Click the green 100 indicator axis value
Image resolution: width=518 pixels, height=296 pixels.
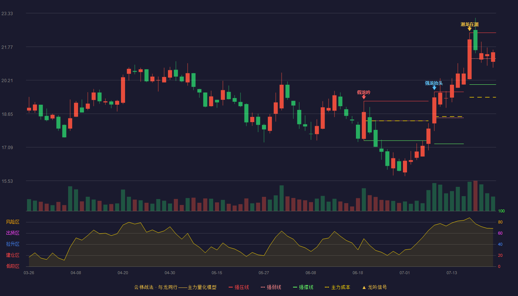tap(501, 211)
